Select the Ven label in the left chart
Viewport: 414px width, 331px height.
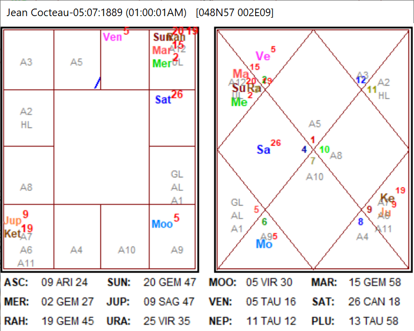(x=111, y=37)
